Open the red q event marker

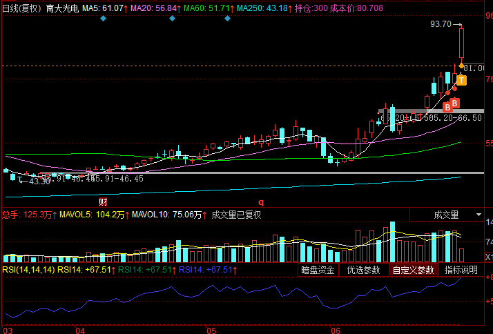(261, 202)
